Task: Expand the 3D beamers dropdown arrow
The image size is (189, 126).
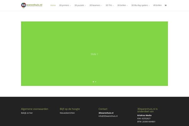Action: click(101, 6)
